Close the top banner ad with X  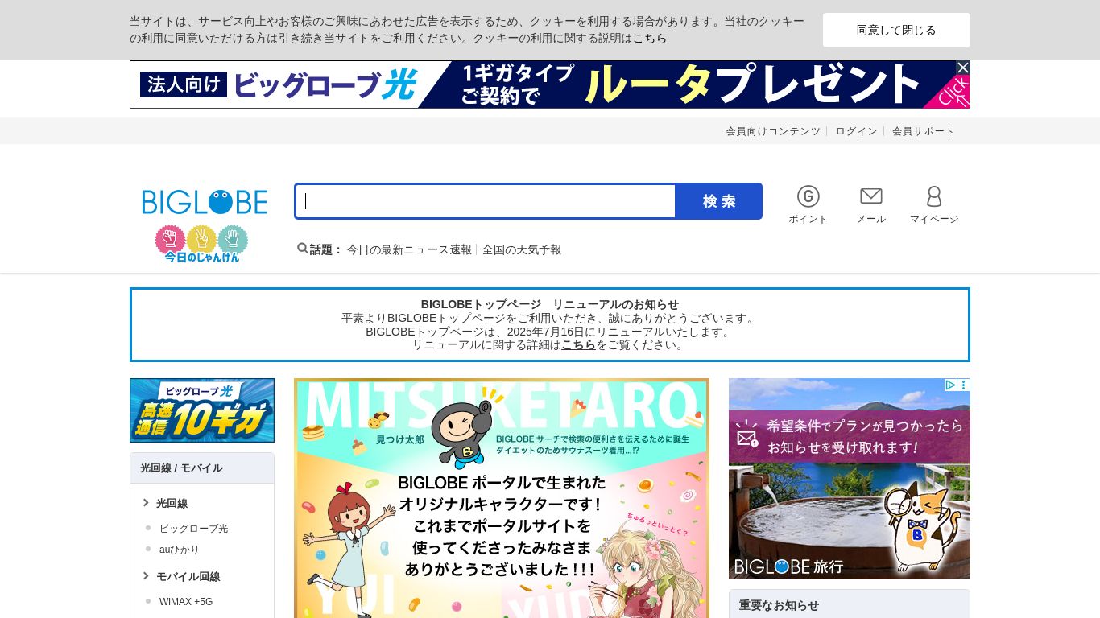(962, 68)
